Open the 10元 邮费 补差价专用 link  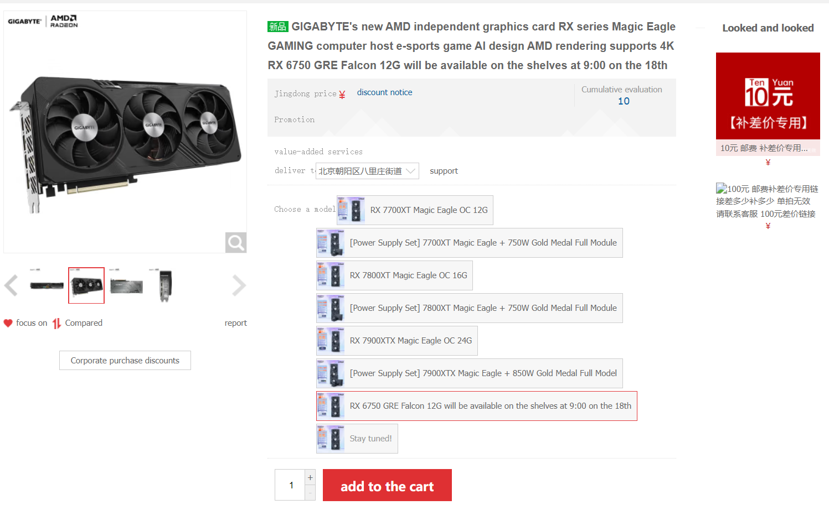764,148
